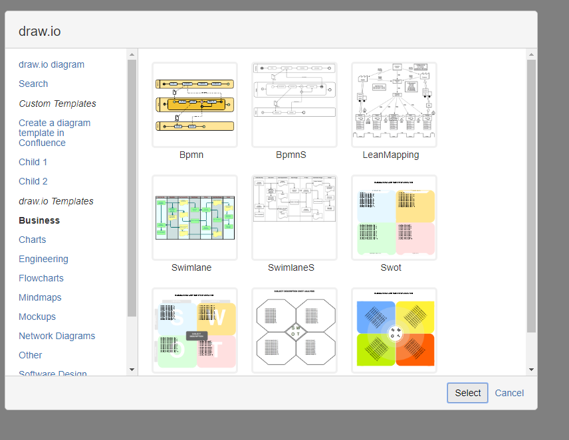Switch to the Charts template category
Screen dimensions: 569x440
pos(33,240)
